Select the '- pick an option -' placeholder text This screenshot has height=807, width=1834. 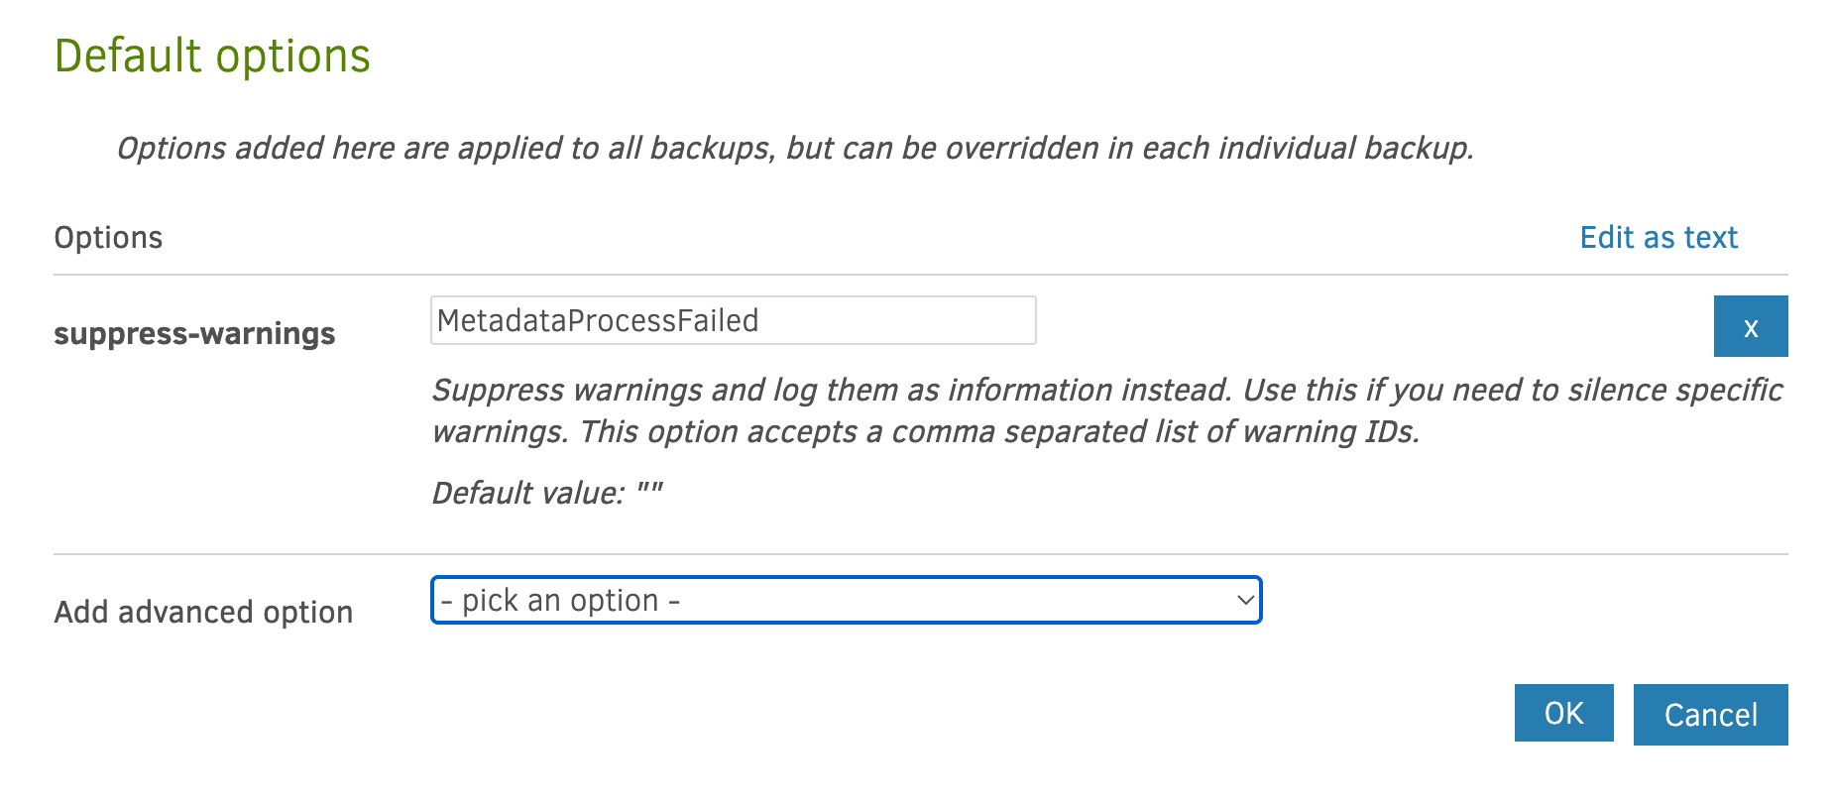tap(560, 600)
